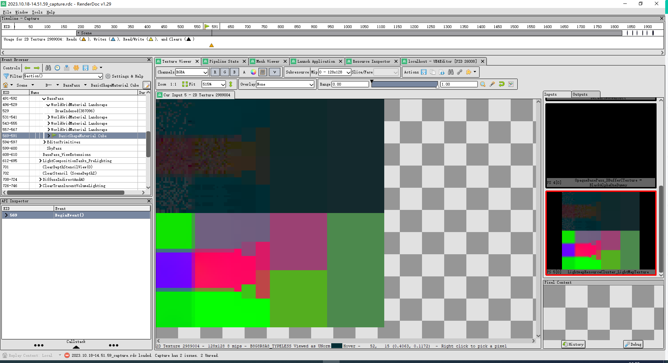Image resolution: width=668 pixels, height=363 pixels.
Task: Open the Overlay None dropdown
Action: 285,84
